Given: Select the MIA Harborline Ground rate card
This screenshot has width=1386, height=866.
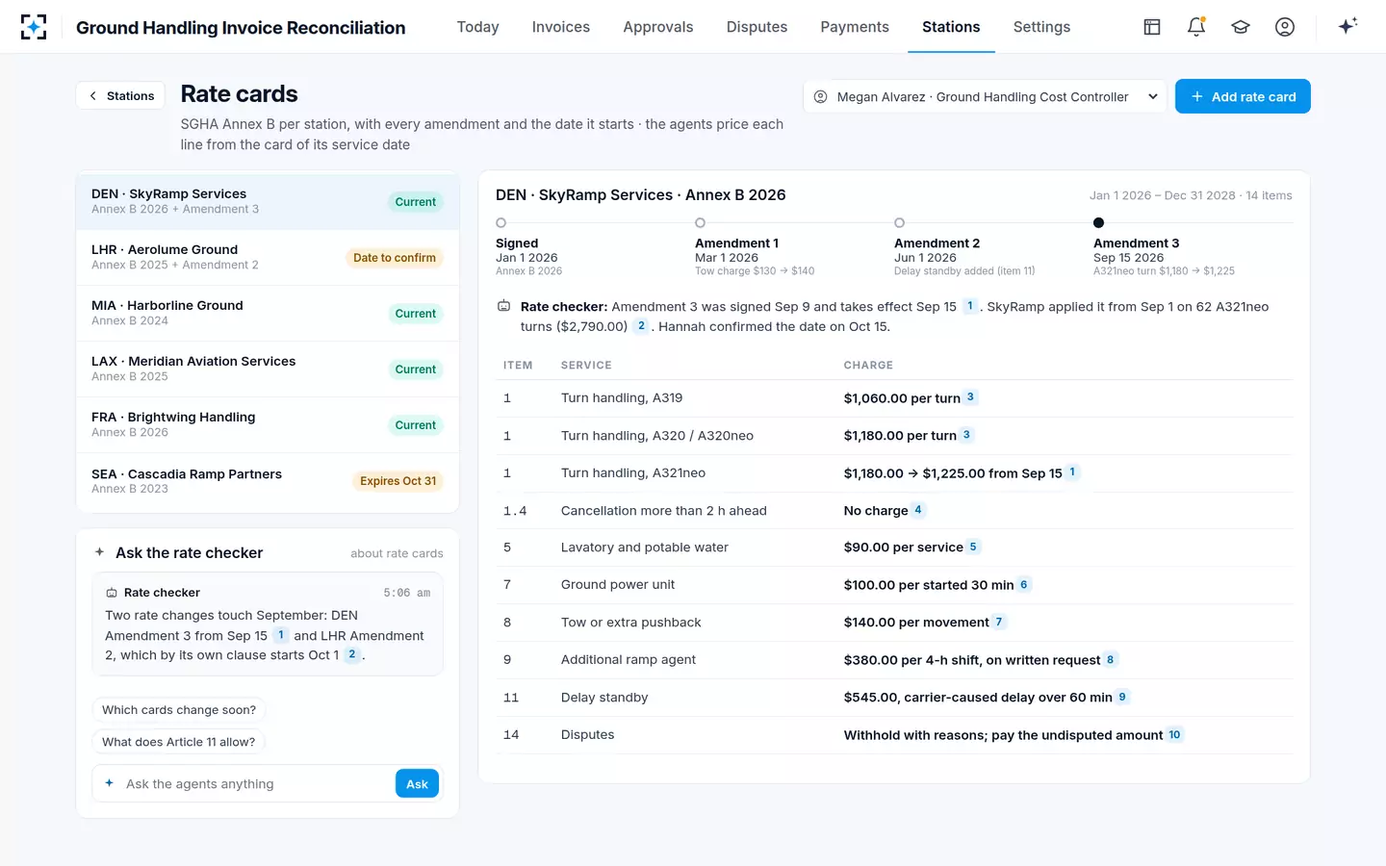Looking at the screenshot, I should tap(268, 313).
